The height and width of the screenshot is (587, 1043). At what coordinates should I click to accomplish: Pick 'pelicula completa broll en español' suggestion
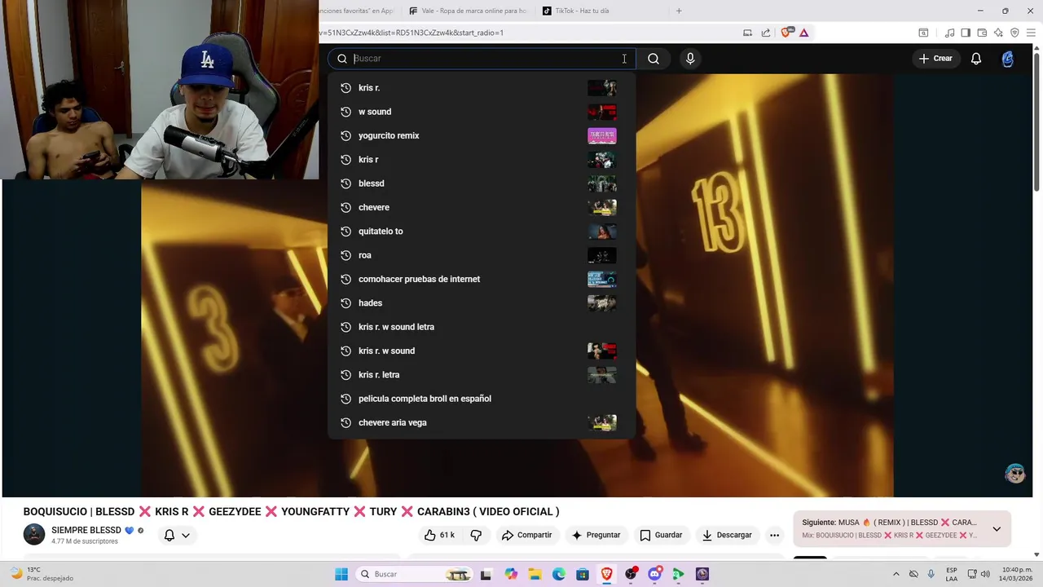pos(481,399)
